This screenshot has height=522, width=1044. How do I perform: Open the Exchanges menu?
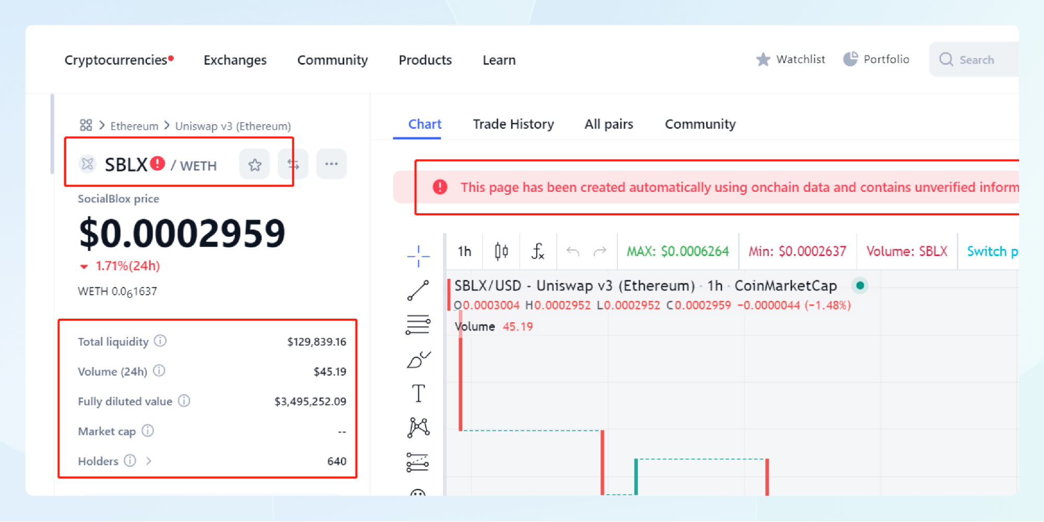pos(235,60)
